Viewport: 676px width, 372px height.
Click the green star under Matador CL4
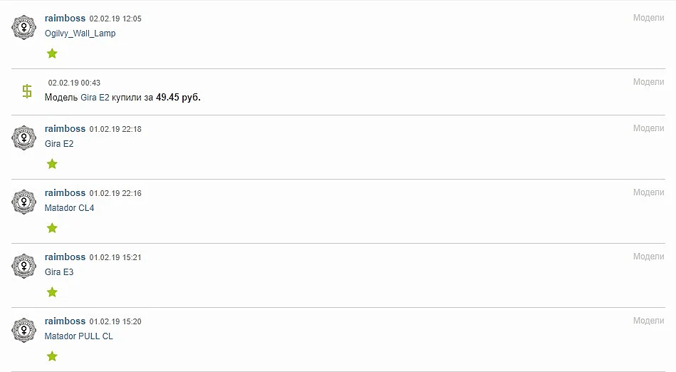tap(52, 228)
